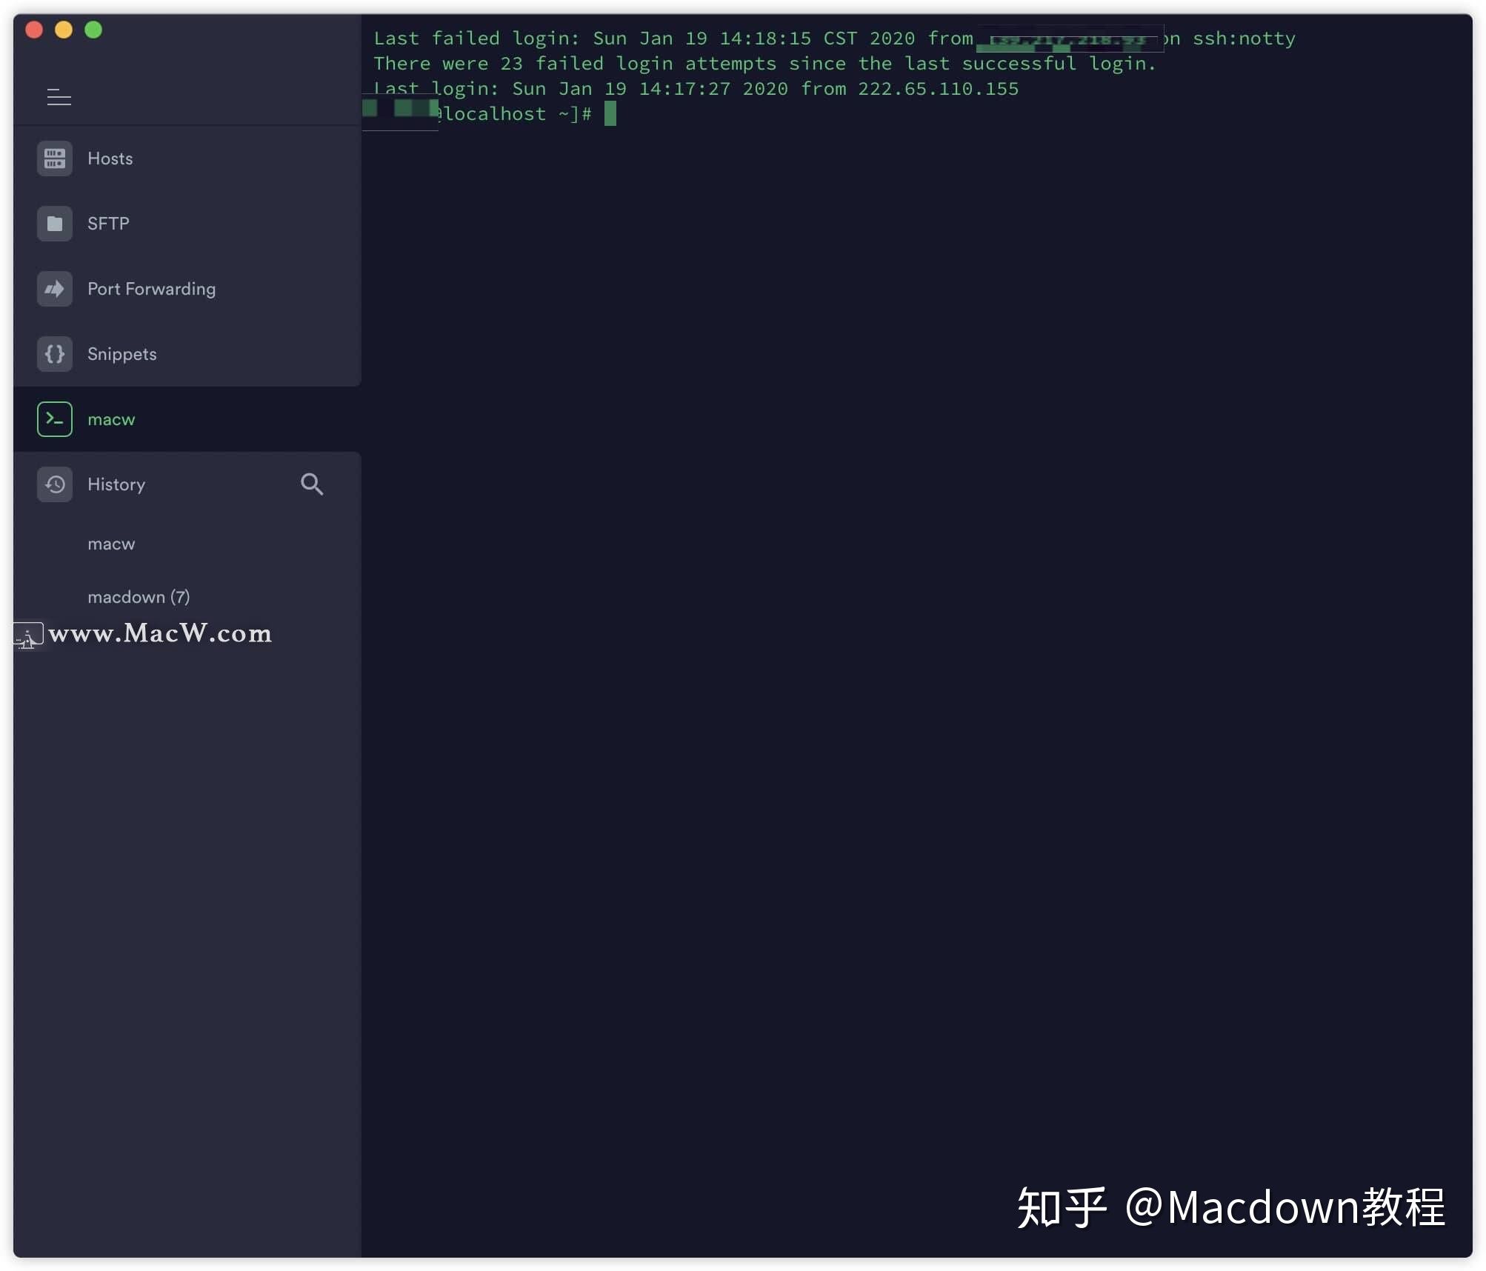Maximize the window with the green button
Image resolution: width=1486 pixels, height=1271 pixels.
click(93, 30)
